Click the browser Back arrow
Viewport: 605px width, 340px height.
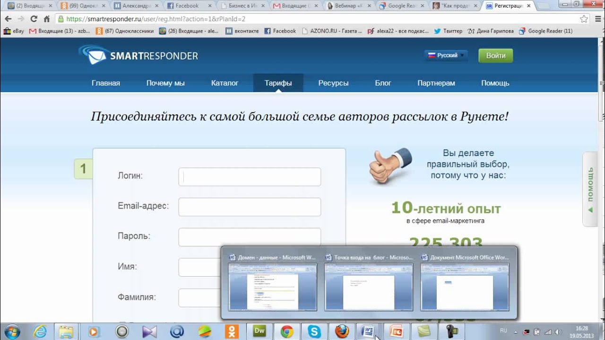coord(8,19)
